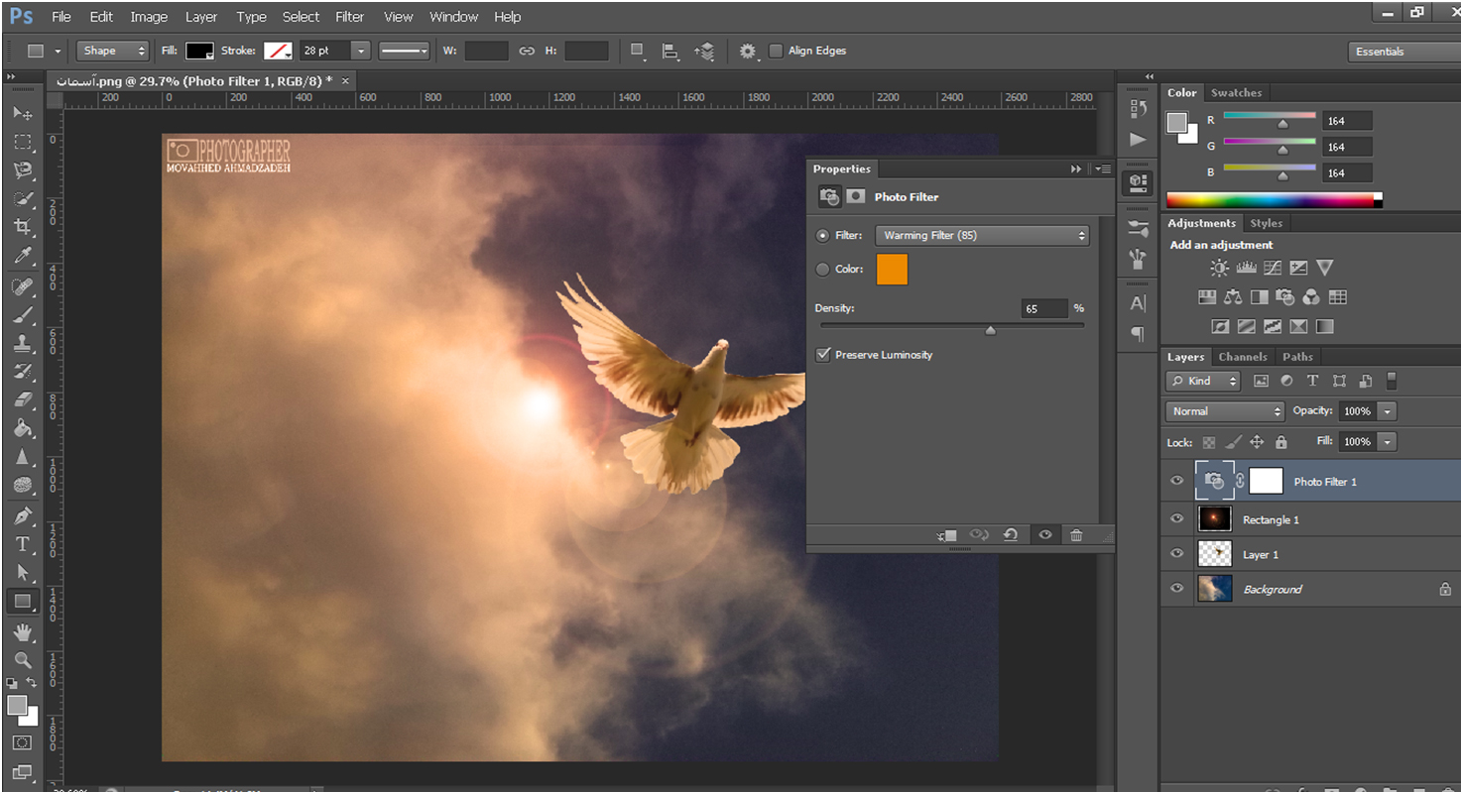
Task: Hide the Photo Filter 1 layer
Action: click(1177, 481)
